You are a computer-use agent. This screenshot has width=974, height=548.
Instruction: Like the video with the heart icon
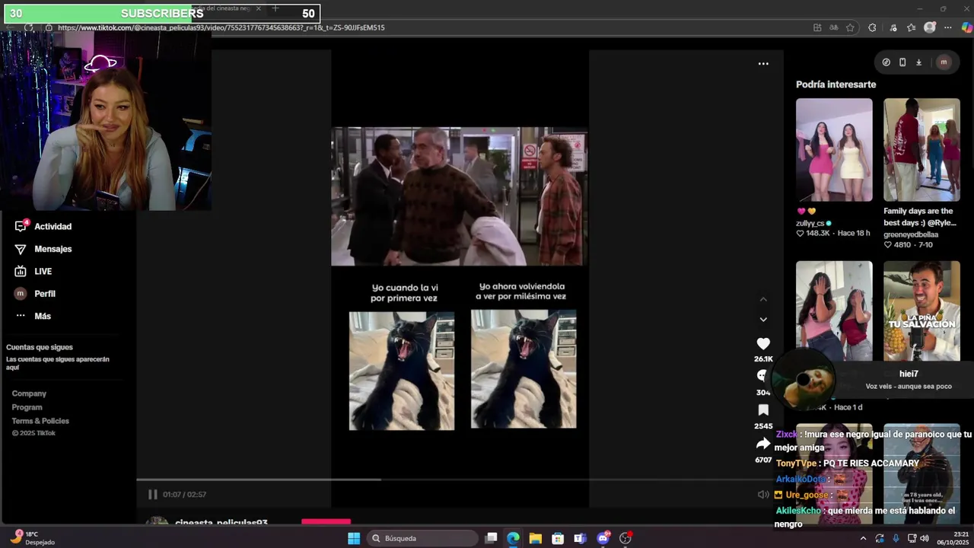[x=763, y=344]
